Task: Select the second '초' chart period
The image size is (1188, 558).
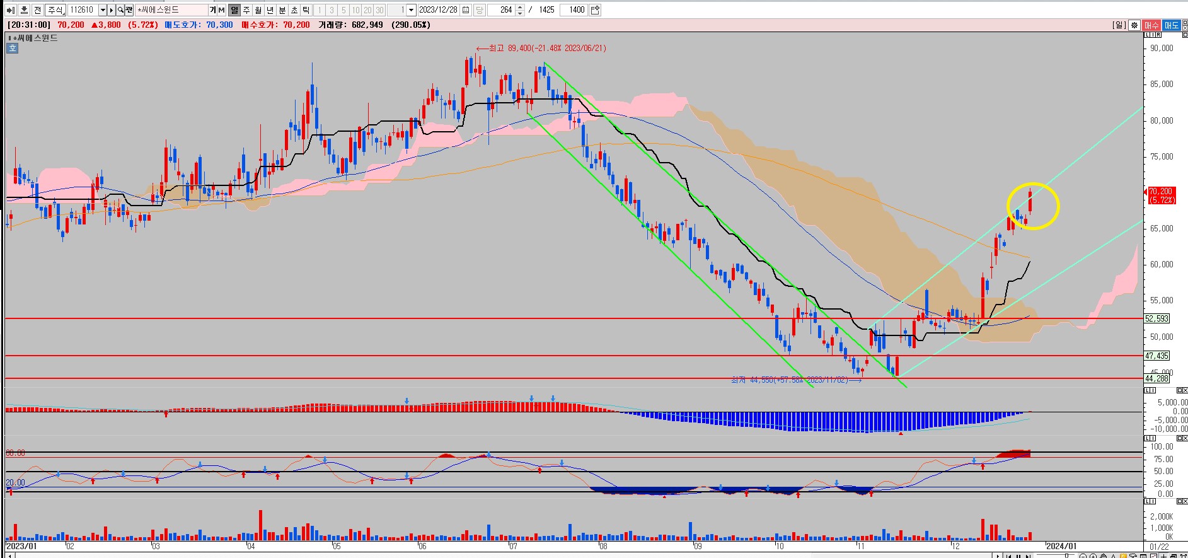Action: click(x=294, y=10)
